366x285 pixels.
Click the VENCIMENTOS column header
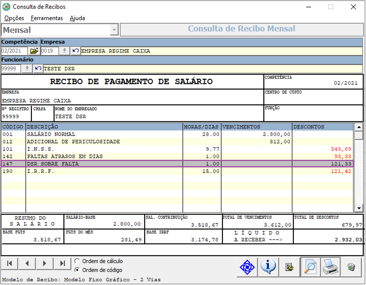pos(257,127)
